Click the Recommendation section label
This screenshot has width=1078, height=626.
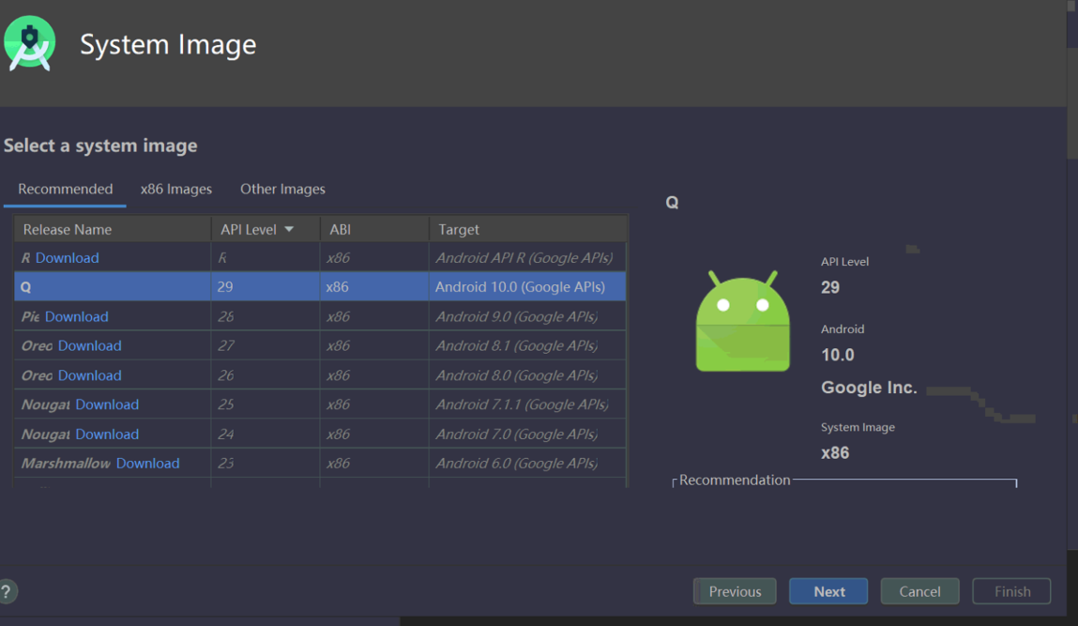[735, 481]
